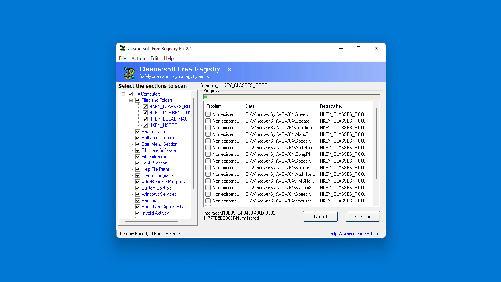Uncheck the My Computers checkbox

tap(130, 94)
